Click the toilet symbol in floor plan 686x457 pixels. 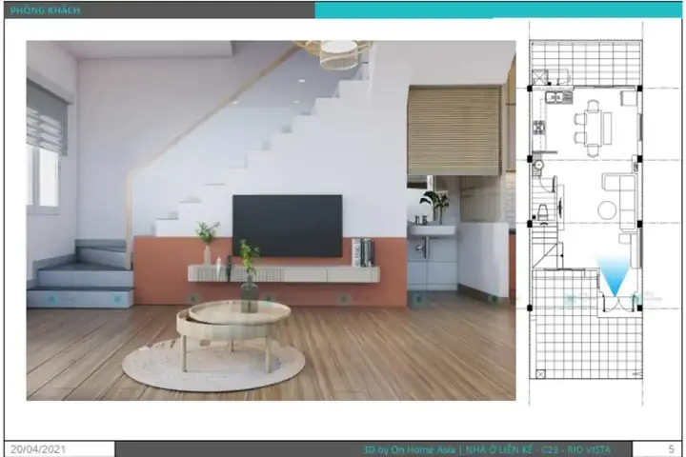[542, 213]
